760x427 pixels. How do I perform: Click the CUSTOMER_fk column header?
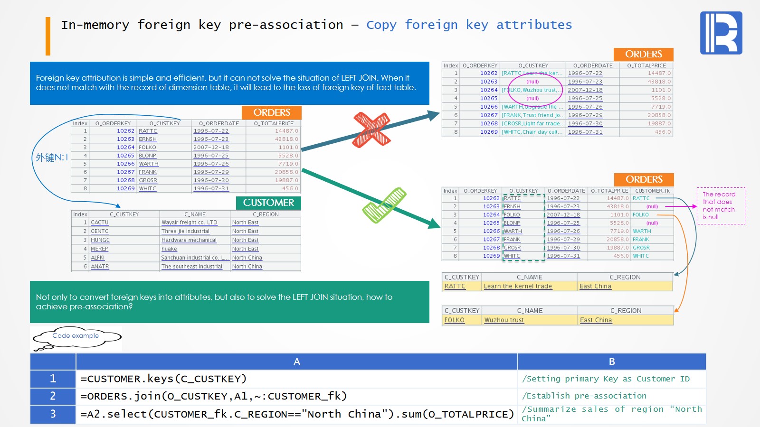tap(652, 191)
